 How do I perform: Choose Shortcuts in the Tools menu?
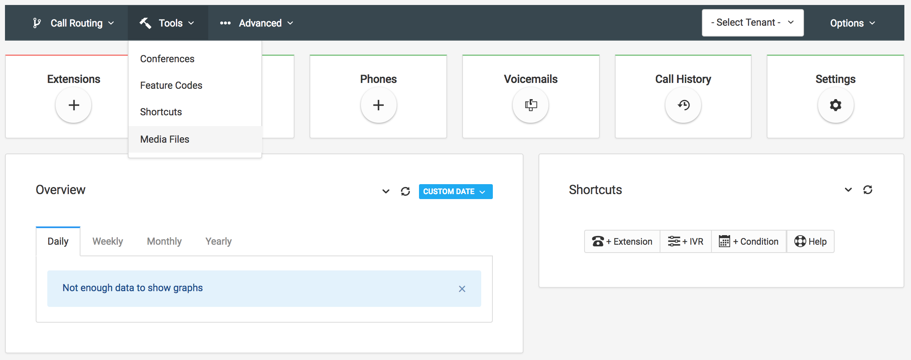coord(195,112)
